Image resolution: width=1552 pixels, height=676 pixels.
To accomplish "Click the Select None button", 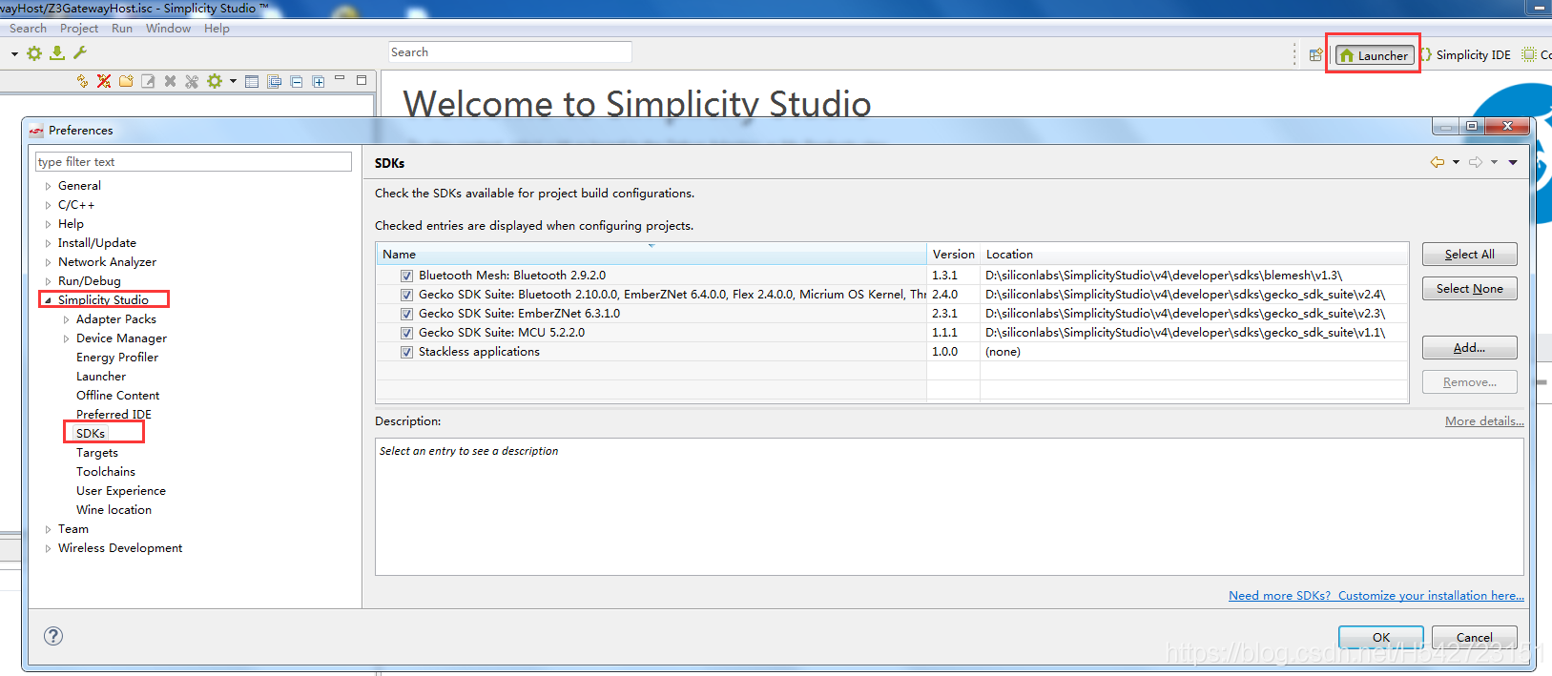I will click(1469, 289).
